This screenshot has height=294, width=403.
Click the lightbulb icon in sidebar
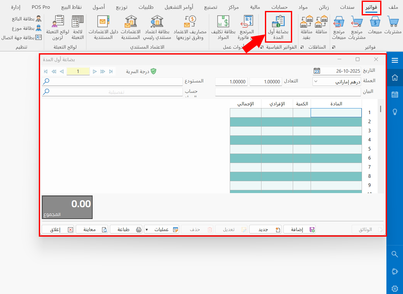(x=395, y=112)
